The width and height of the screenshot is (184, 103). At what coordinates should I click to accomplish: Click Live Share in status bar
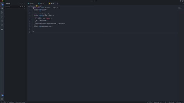click(11, 102)
